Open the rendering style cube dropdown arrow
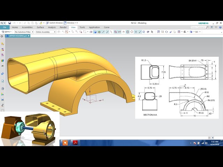This screenshot has width=223, height=167. 194,32
